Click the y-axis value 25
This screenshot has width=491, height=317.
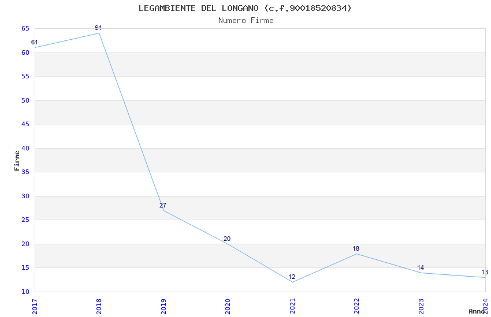tap(25, 220)
